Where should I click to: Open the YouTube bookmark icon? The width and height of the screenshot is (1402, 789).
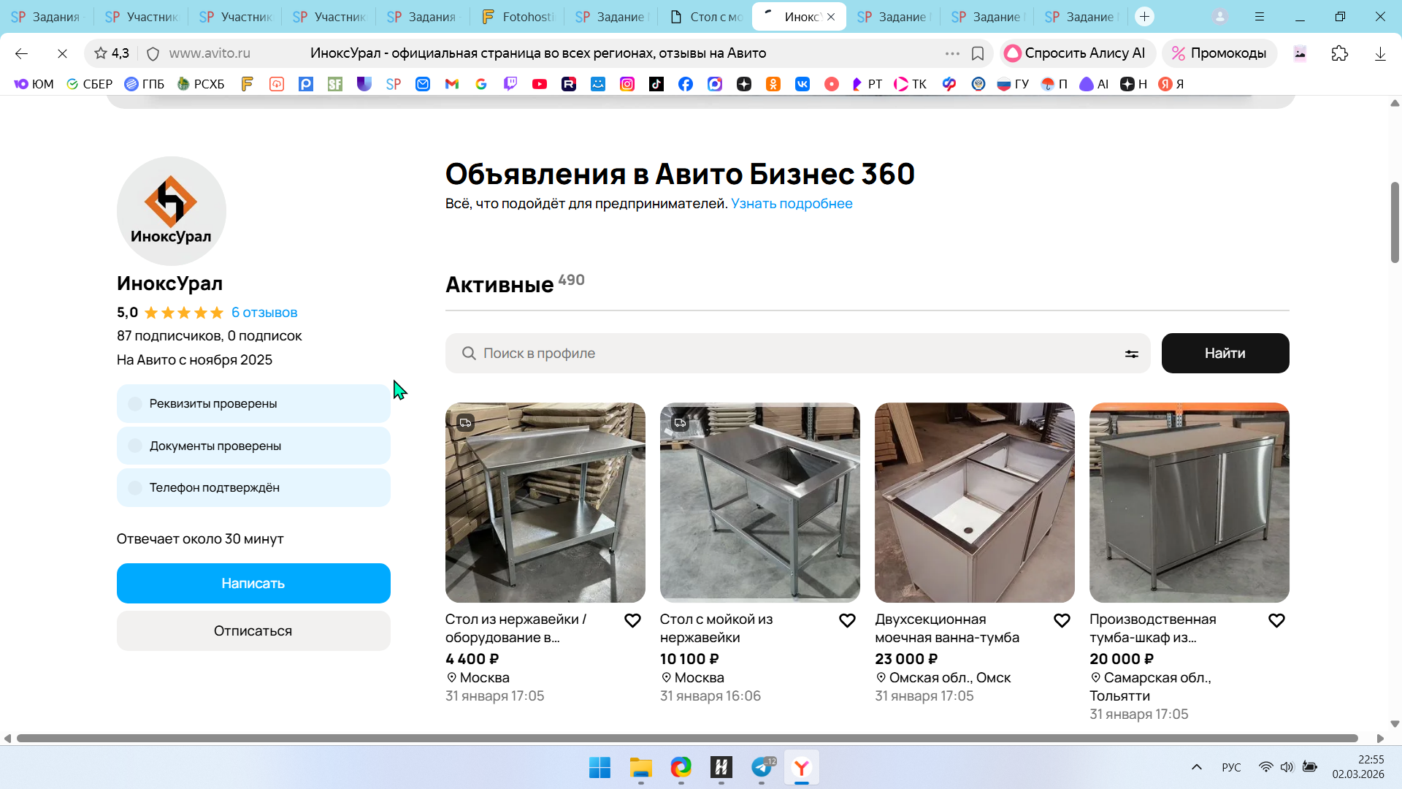(540, 84)
